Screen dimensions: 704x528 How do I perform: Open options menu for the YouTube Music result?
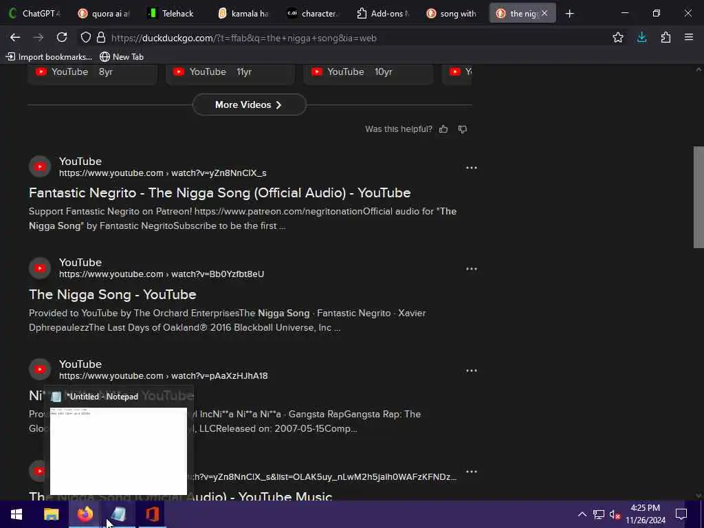[x=472, y=472]
